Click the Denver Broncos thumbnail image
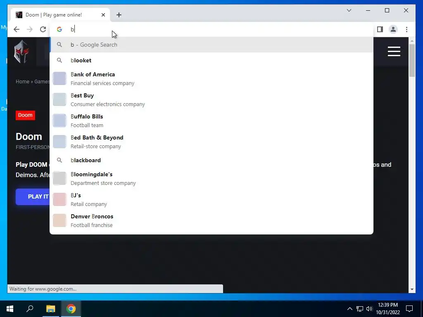This screenshot has height=317, width=423. pos(59,220)
